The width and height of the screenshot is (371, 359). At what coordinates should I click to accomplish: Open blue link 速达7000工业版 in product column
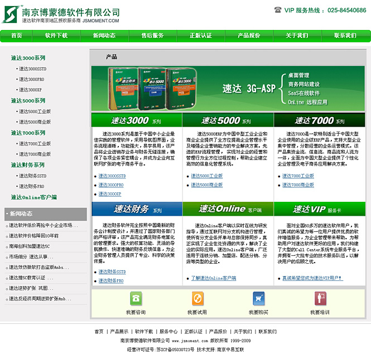pyautogui.click(x=298, y=176)
